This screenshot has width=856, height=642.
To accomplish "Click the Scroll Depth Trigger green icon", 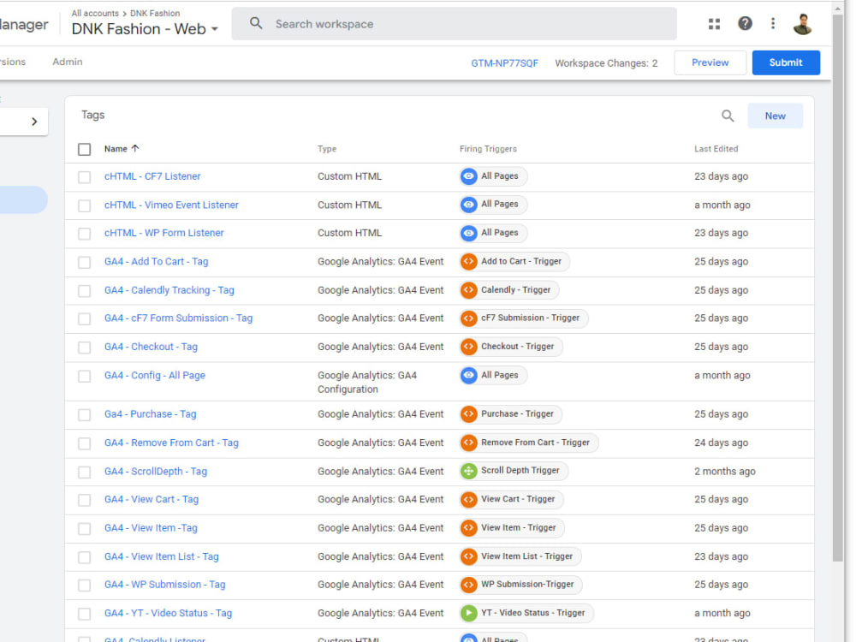I will (468, 471).
